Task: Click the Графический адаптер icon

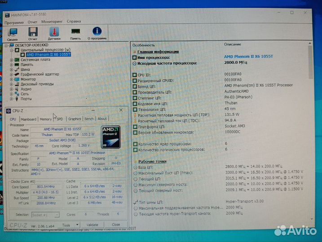Action: tap(17, 74)
